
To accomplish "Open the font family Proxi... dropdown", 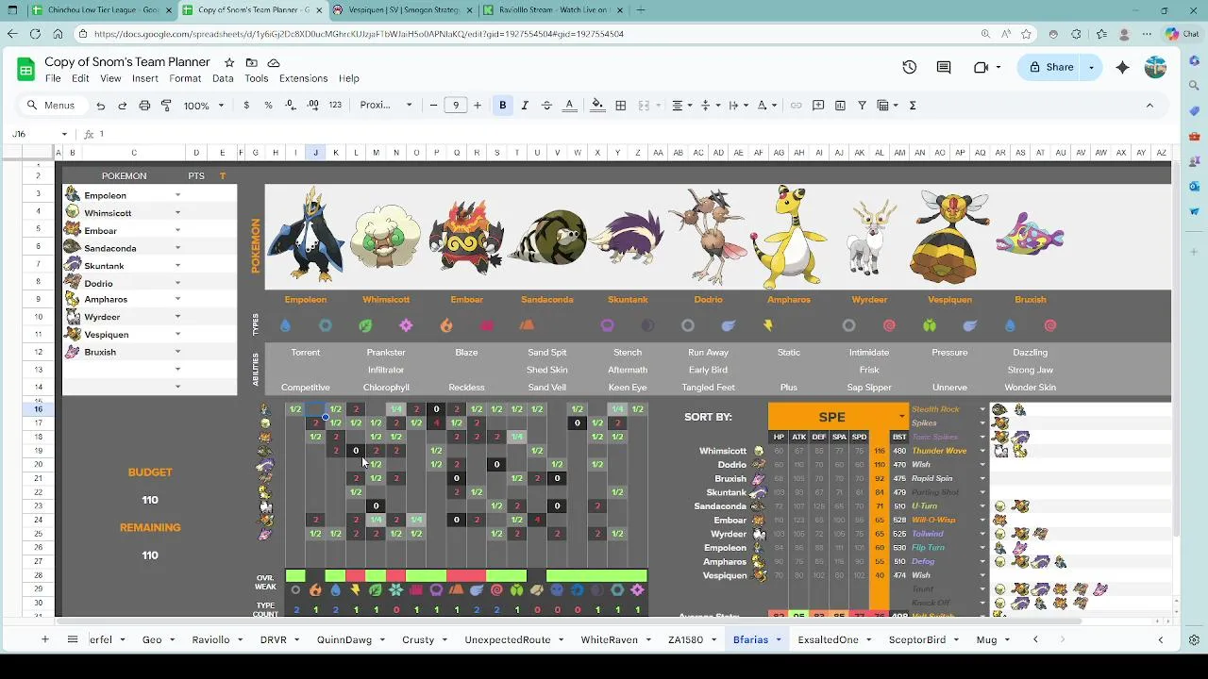I will pyautogui.click(x=388, y=106).
